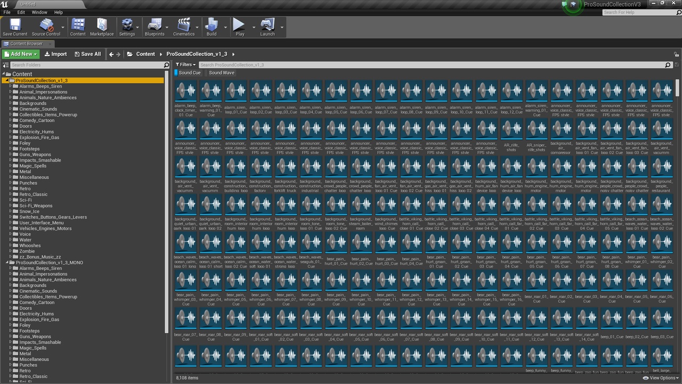Screen dimensions: 682x384
Task: Click the Blueprints toolbar icon
Action: pyautogui.click(x=155, y=27)
